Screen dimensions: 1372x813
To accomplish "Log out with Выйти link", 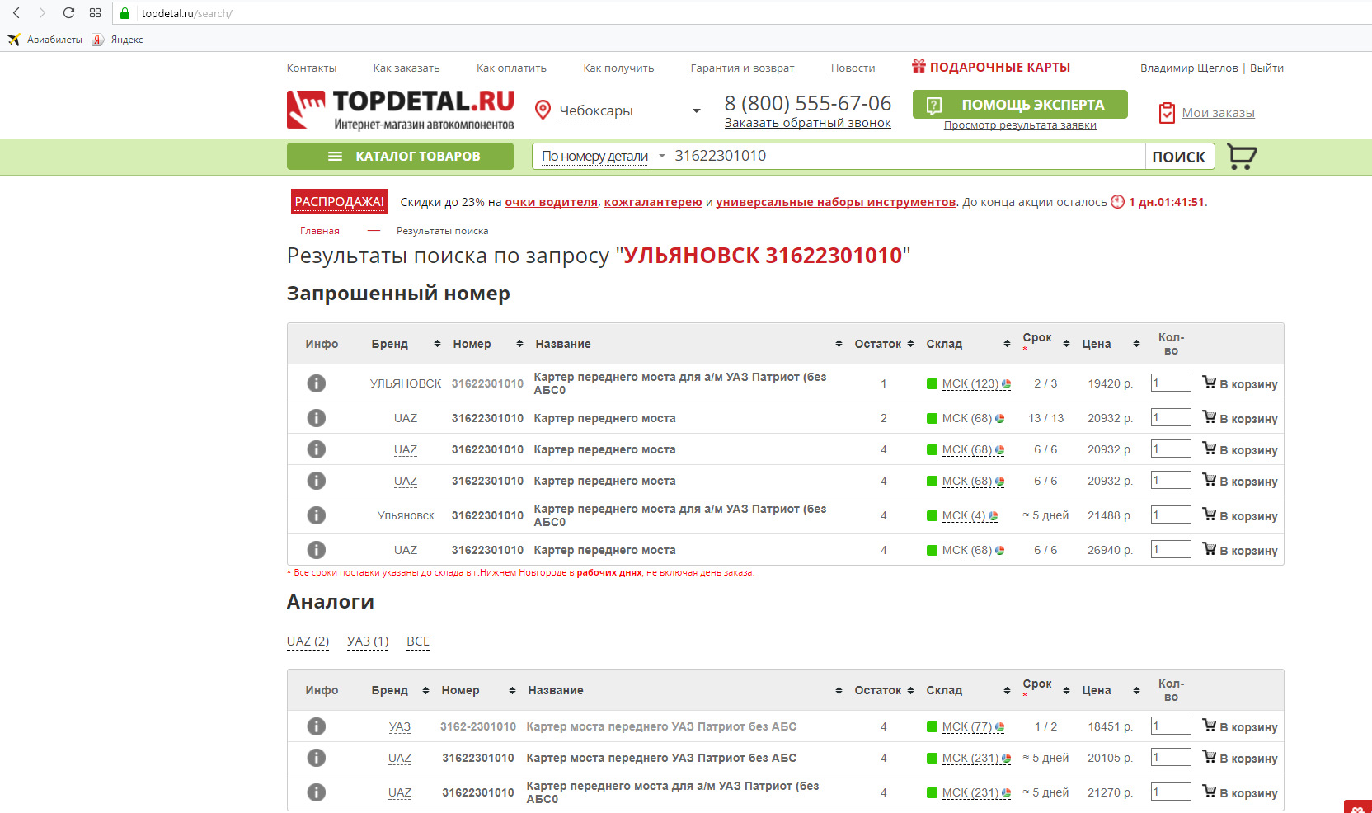I will coord(1266,68).
